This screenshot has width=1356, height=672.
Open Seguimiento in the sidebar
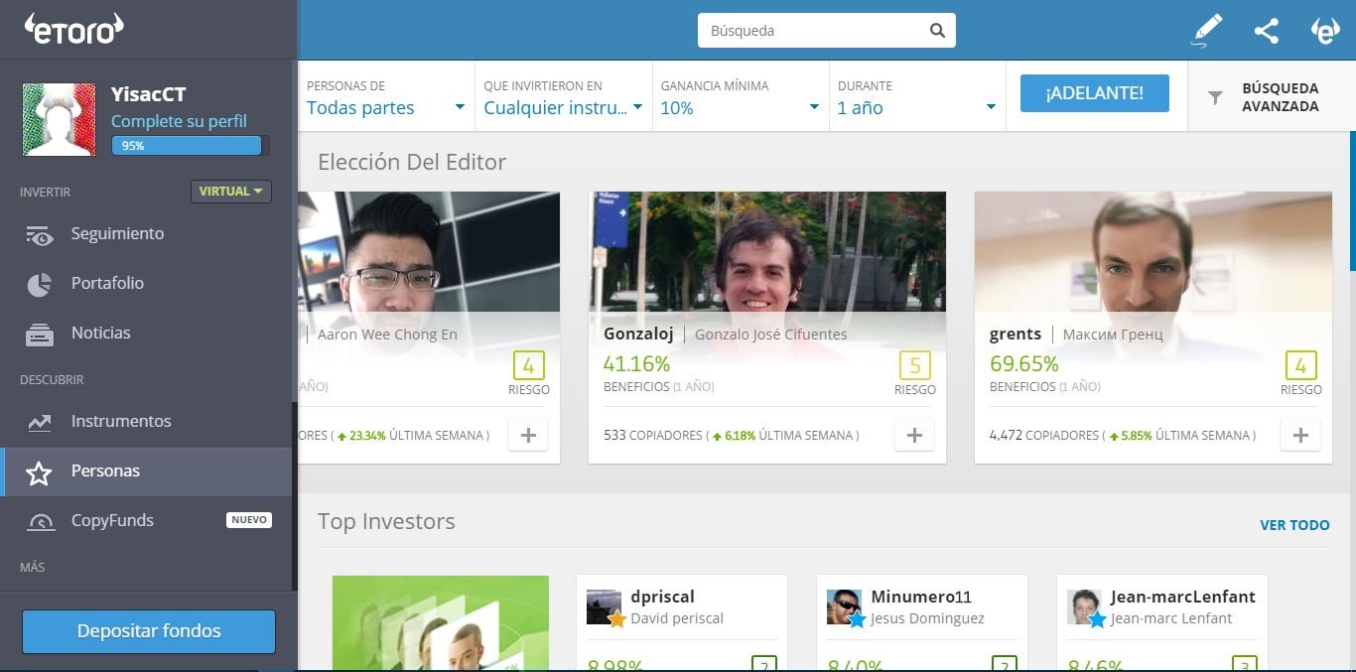click(x=146, y=234)
